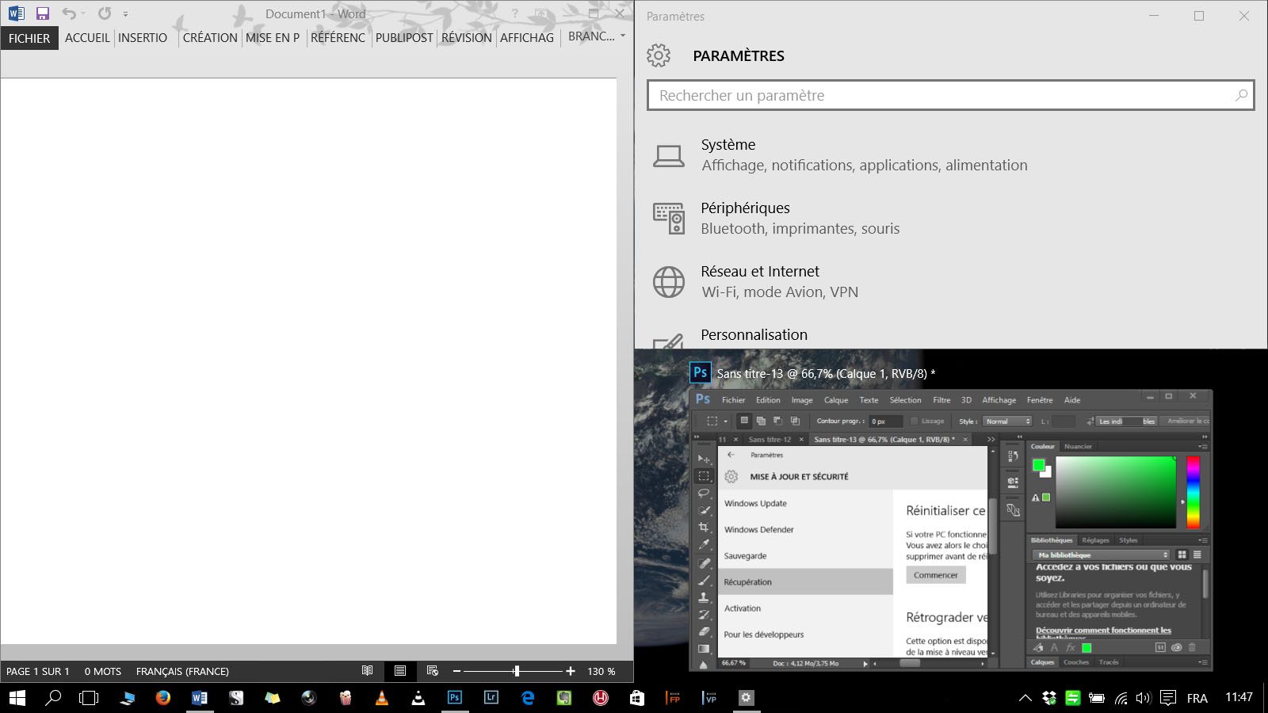1268x713 pixels.
Task: Open ribbon display options in Word title bar
Action: [x=542, y=13]
